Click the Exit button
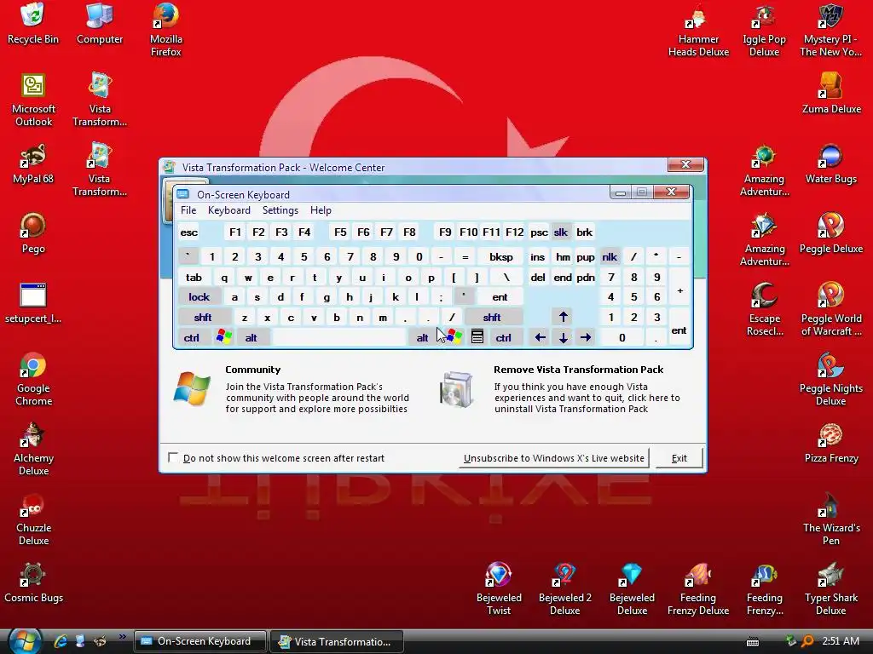This screenshot has height=654, width=873. (x=679, y=457)
